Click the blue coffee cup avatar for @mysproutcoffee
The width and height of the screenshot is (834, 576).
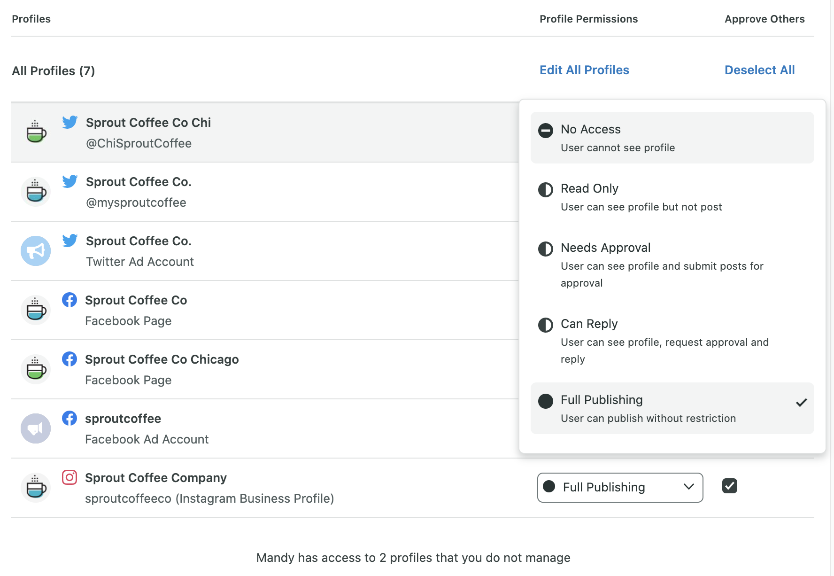(x=36, y=192)
